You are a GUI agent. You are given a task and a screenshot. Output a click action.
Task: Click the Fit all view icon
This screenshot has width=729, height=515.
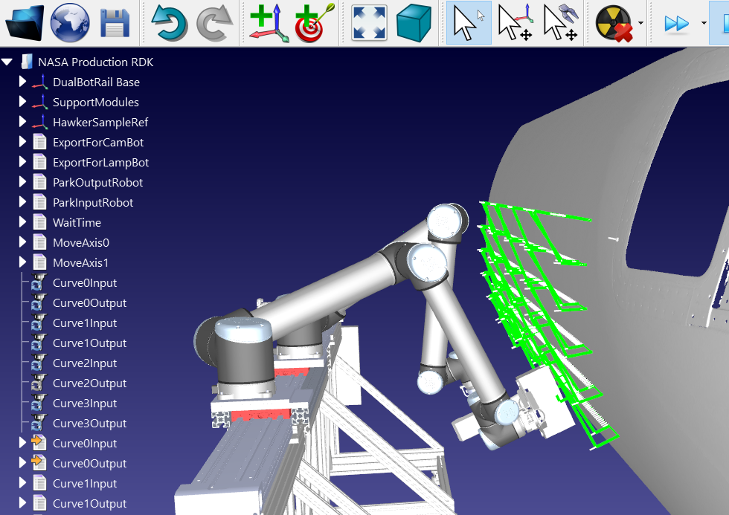pos(369,23)
